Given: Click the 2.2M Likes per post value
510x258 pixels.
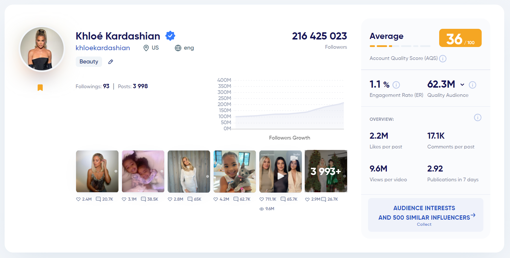Looking at the screenshot, I should 379,136.
